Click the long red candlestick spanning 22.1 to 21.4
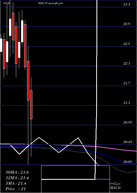137x193 pixels. (28, 81)
